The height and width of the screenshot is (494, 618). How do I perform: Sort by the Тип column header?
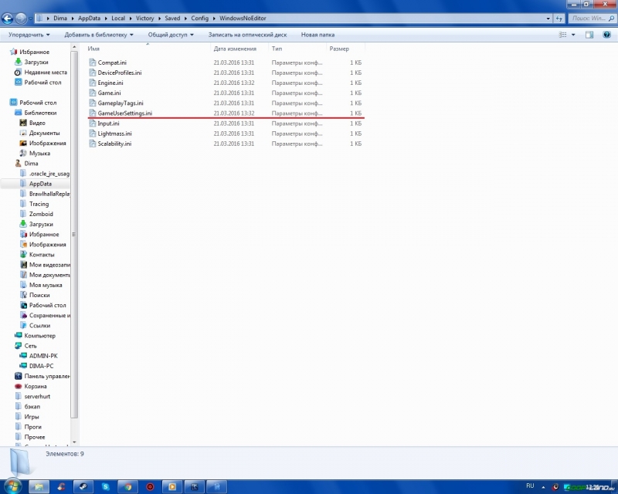pyautogui.click(x=297, y=49)
